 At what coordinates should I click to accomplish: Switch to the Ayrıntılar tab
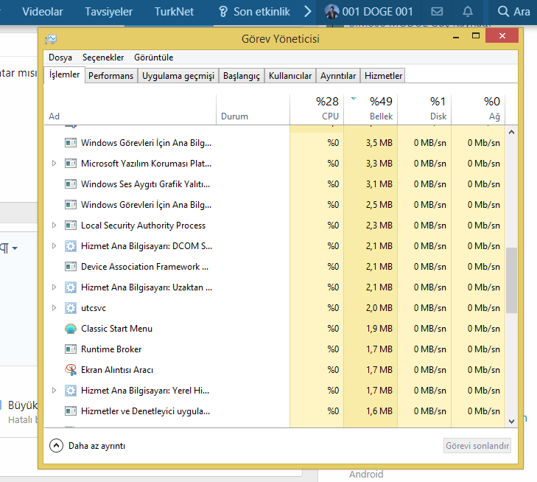click(x=338, y=76)
